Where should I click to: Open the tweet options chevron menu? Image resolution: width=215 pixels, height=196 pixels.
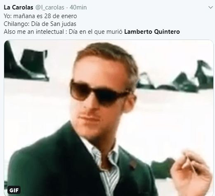pyautogui.click(x=210, y=7)
